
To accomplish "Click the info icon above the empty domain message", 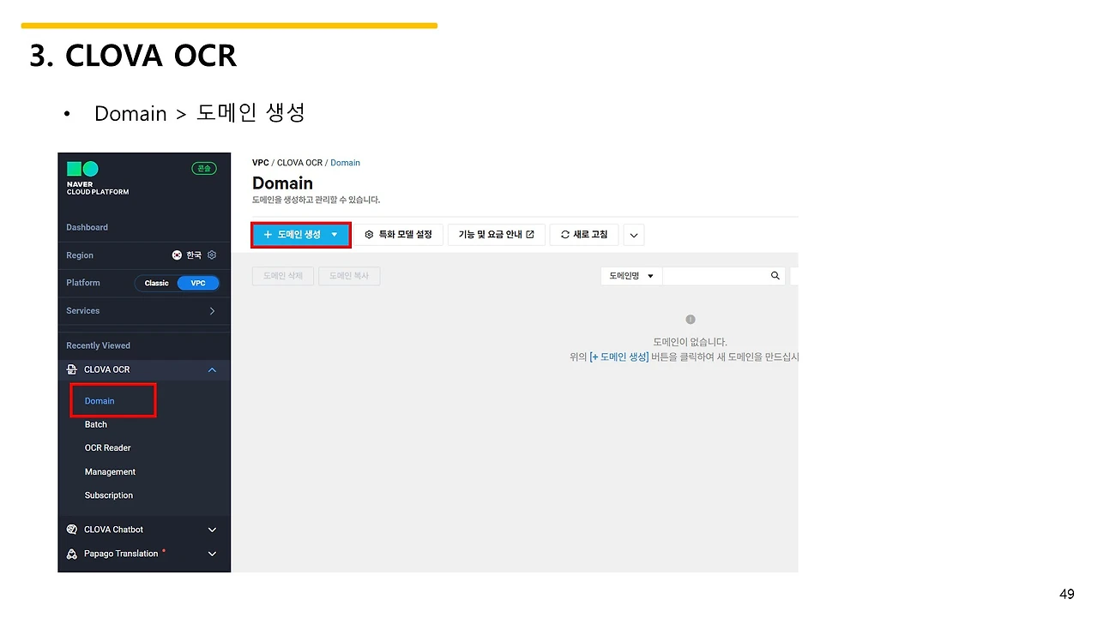I will pyautogui.click(x=690, y=319).
